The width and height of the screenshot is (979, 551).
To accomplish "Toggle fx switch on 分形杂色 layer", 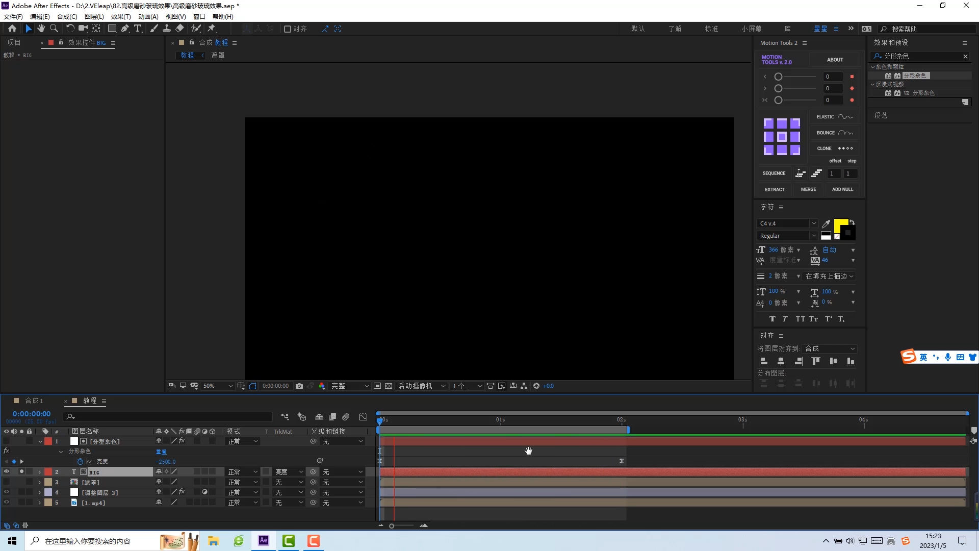I will (182, 441).
